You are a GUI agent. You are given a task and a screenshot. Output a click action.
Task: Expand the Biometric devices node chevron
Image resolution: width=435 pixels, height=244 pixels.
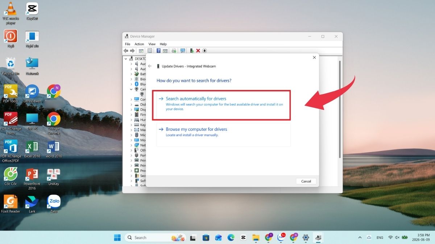(131, 79)
